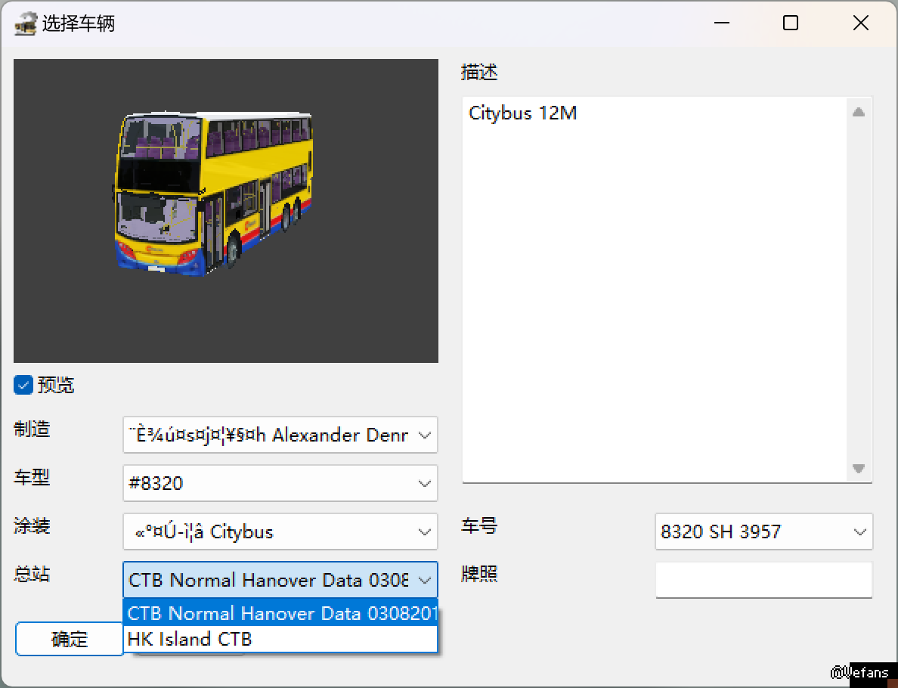Click the bus preview thumbnail
This screenshot has height=688, width=898.
pos(226,211)
